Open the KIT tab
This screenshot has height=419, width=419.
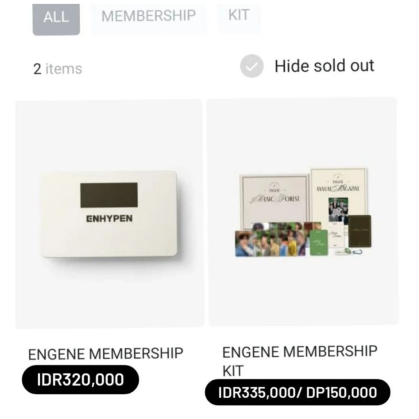point(239,16)
